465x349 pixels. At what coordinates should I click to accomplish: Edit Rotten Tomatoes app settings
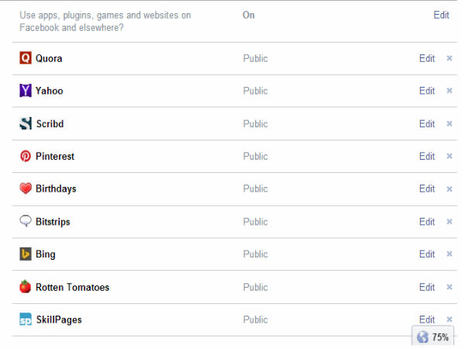tap(427, 287)
